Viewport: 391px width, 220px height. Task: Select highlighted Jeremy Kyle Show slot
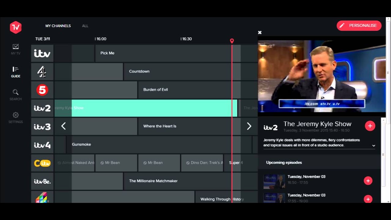point(146,108)
